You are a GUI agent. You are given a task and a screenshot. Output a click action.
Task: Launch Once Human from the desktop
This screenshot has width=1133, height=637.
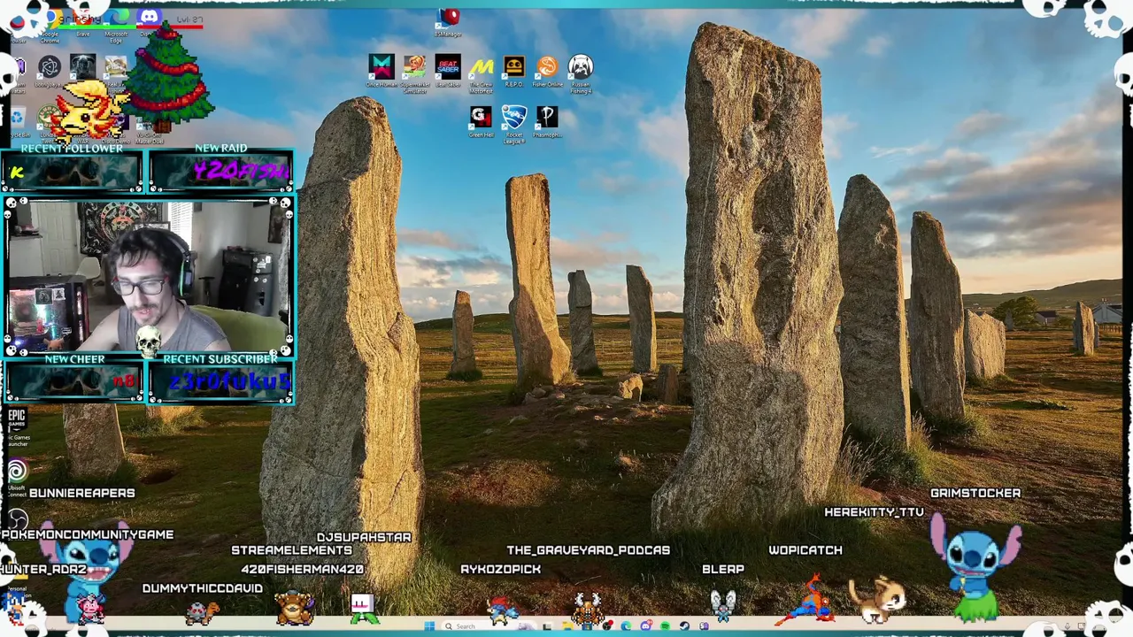[382, 69]
